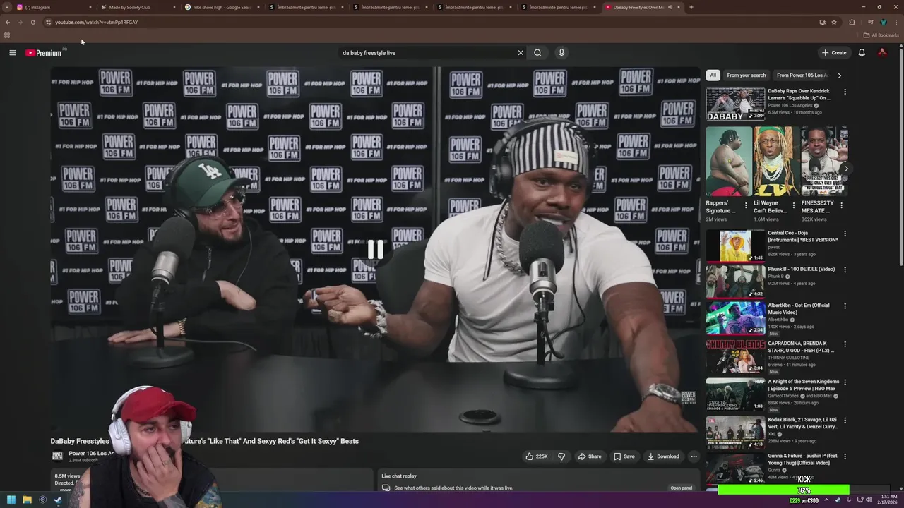
Task: Open options for Lil Wayne short
Action: point(794,206)
